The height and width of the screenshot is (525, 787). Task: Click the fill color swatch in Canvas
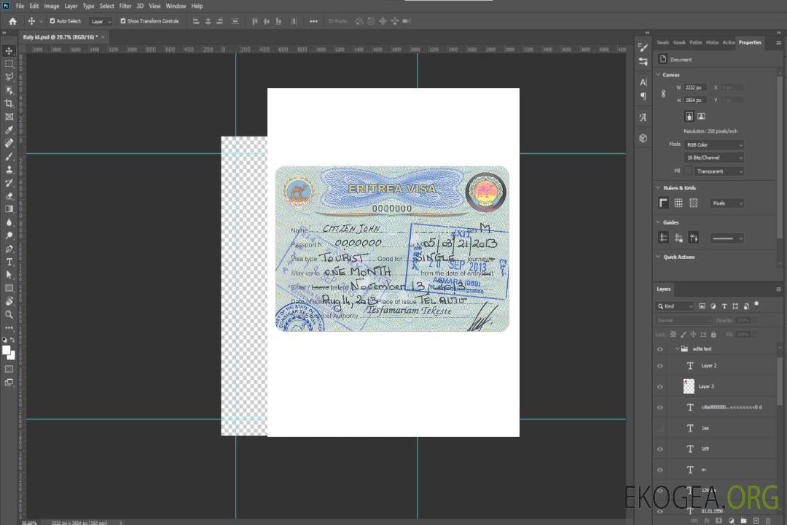tap(688, 171)
